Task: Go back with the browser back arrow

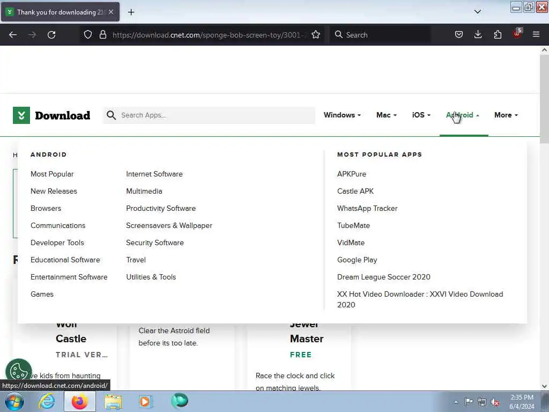Action: [x=13, y=35]
